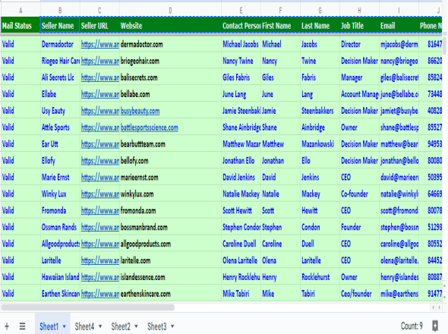Image resolution: width=448 pixels, height=334 pixels.
Task: Select column H header
Action: click(359, 11)
